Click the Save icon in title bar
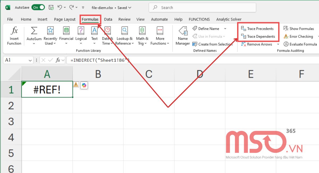 click(x=51, y=7)
